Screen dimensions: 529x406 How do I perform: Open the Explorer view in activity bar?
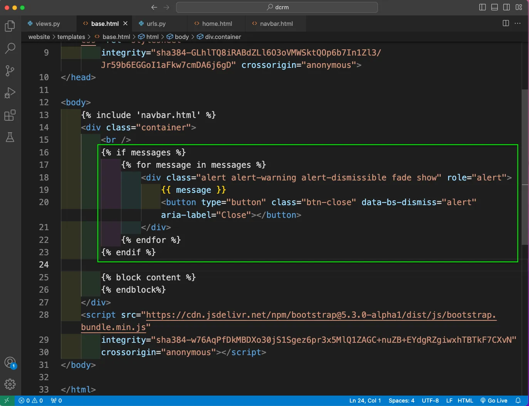(x=10, y=26)
